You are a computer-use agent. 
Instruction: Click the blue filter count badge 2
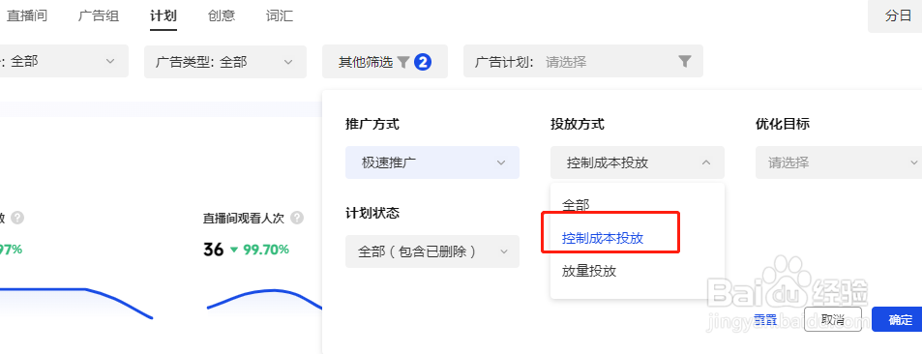(x=423, y=62)
